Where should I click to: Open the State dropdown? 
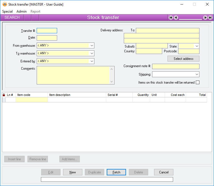click(197, 46)
